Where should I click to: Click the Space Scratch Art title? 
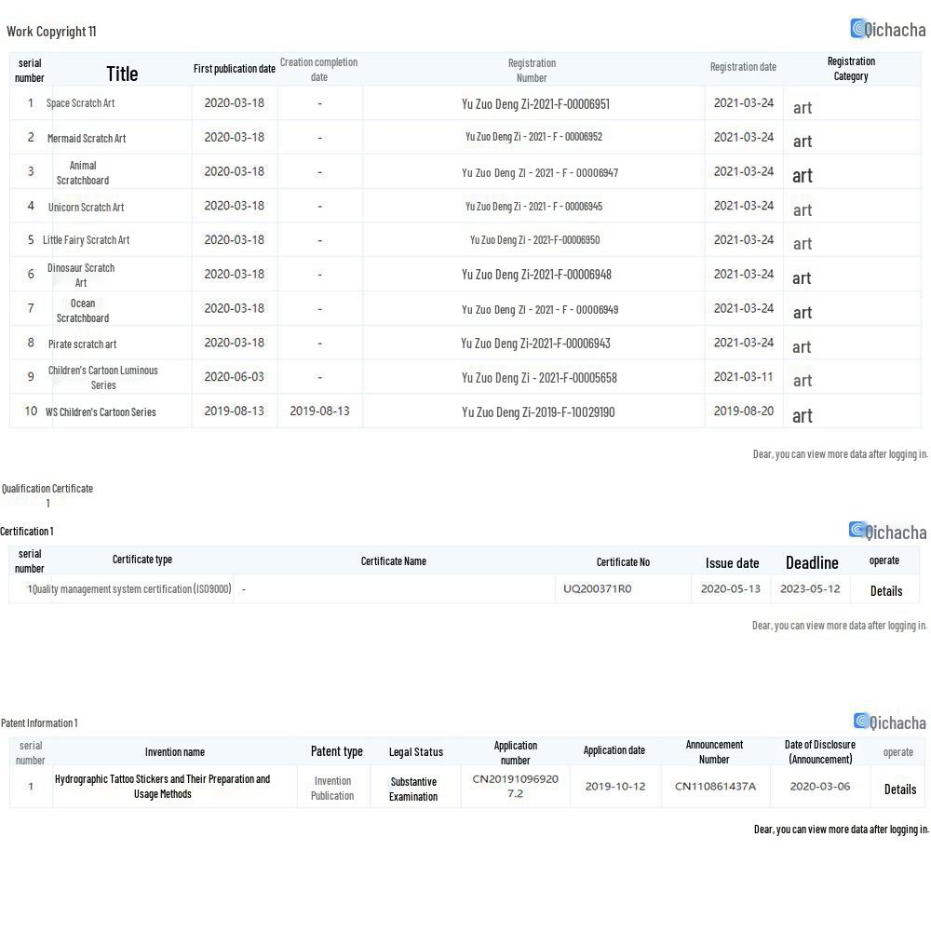click(81, 103)
